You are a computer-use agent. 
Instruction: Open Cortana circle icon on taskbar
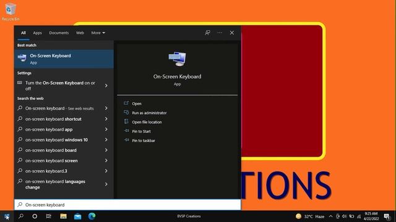[x=35, y=216]
